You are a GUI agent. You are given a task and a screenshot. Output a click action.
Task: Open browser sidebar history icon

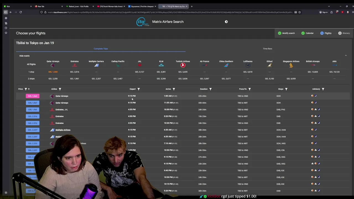(x=6, y=28)
